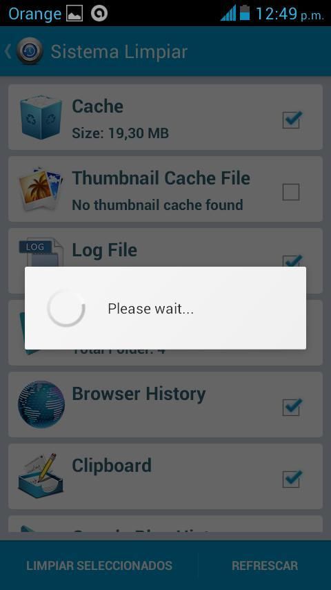Screen dimensions: 331x590
Task: Toggle the Clipboard checkbox
Action: (x=292, y=479)
